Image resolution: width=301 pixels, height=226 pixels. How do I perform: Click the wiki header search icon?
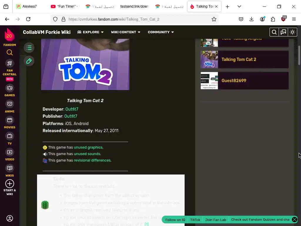[274, 32]
